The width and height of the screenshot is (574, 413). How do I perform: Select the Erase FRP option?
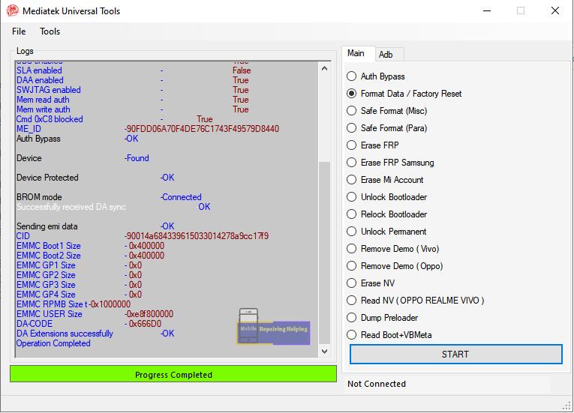(x=373, y=145)
